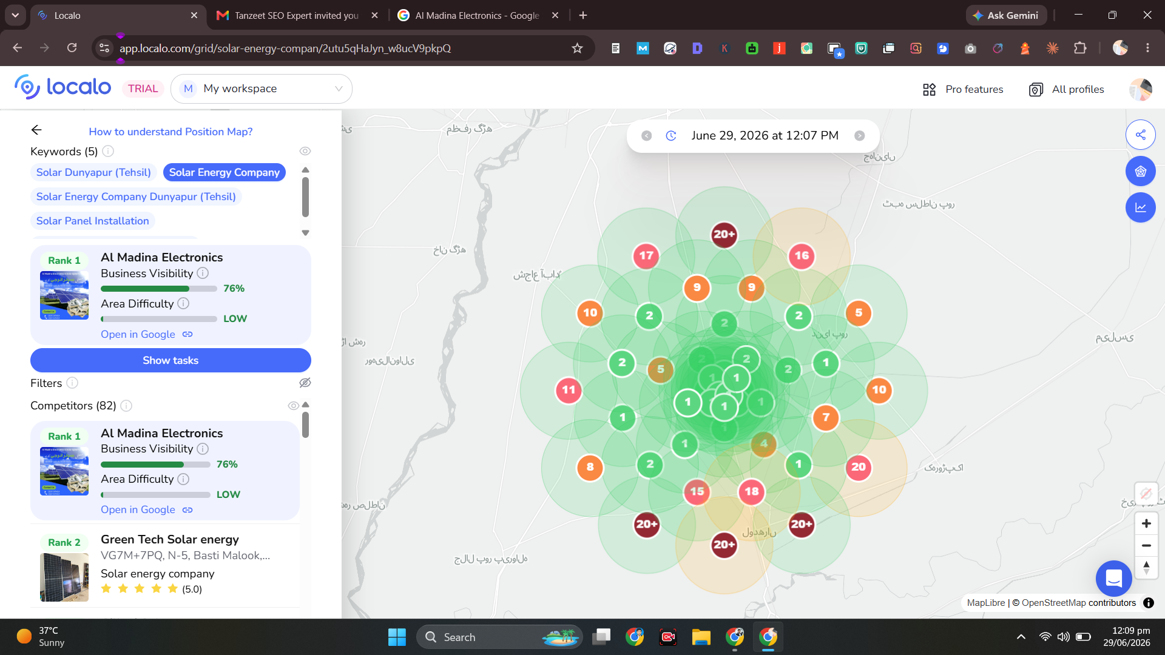Toggle keywords visibility eye icon
The image size is (1165, 655).
(x=305, y=151)
